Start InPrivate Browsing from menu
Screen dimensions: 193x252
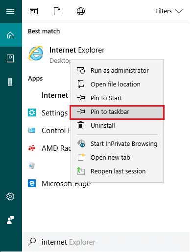[x=117, y=144]
